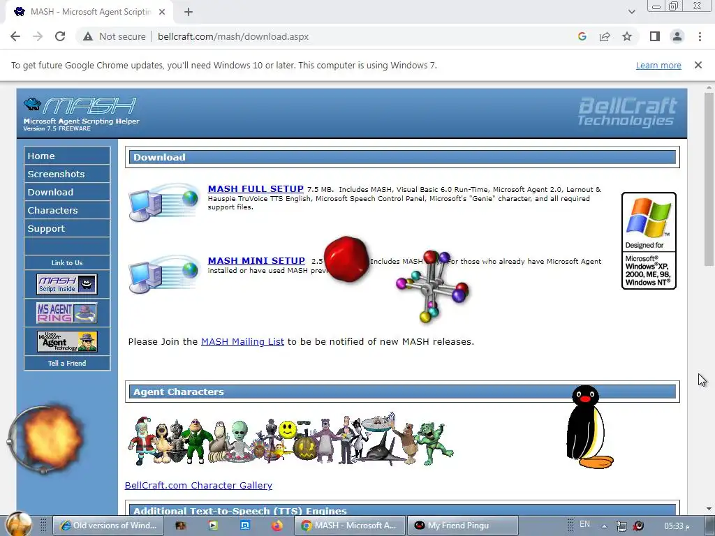Screen dimensions: 715x536
Task: Click the network icon in system tray
Action: tap(621, 526)
